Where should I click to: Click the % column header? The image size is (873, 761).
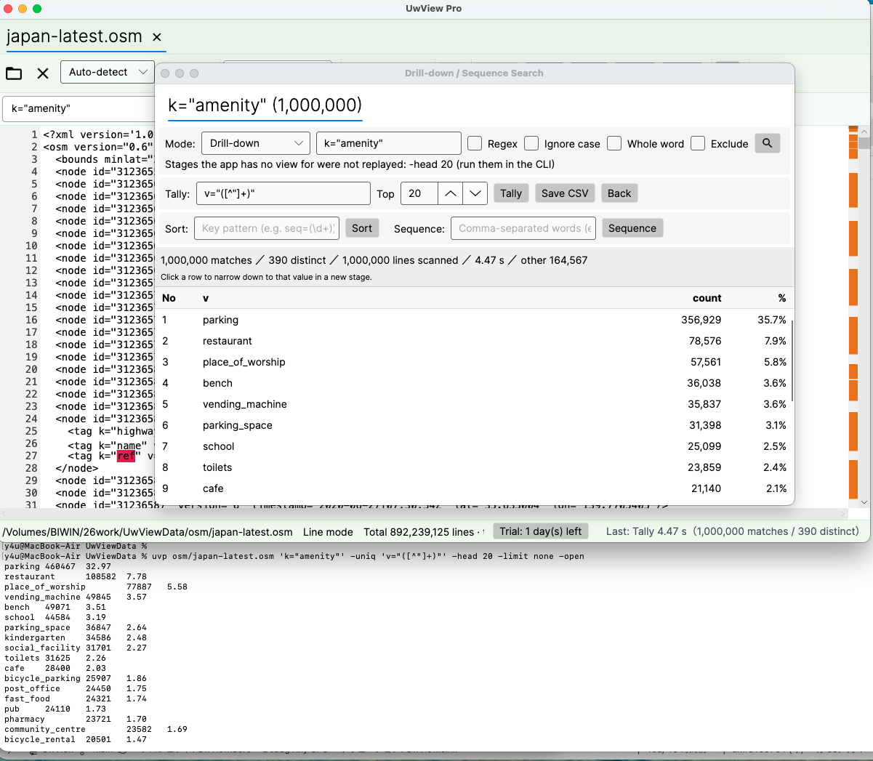(782, 298)
